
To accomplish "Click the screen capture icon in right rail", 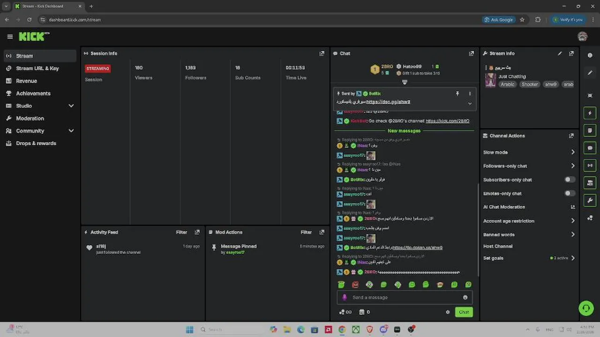I will [590, 95].
